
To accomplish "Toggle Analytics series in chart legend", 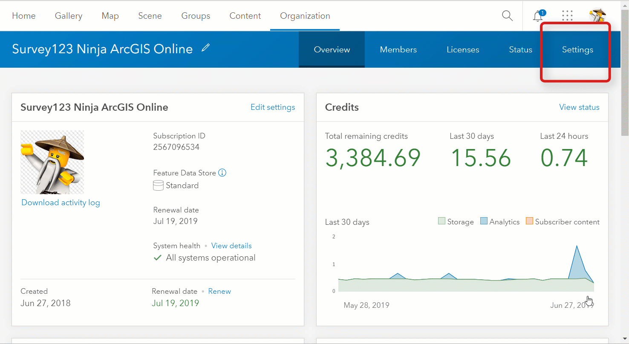I will point(484,221).
